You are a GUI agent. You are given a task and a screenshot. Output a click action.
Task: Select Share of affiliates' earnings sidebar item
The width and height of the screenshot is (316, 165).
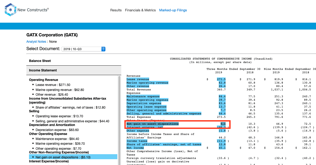coord(70,108)
